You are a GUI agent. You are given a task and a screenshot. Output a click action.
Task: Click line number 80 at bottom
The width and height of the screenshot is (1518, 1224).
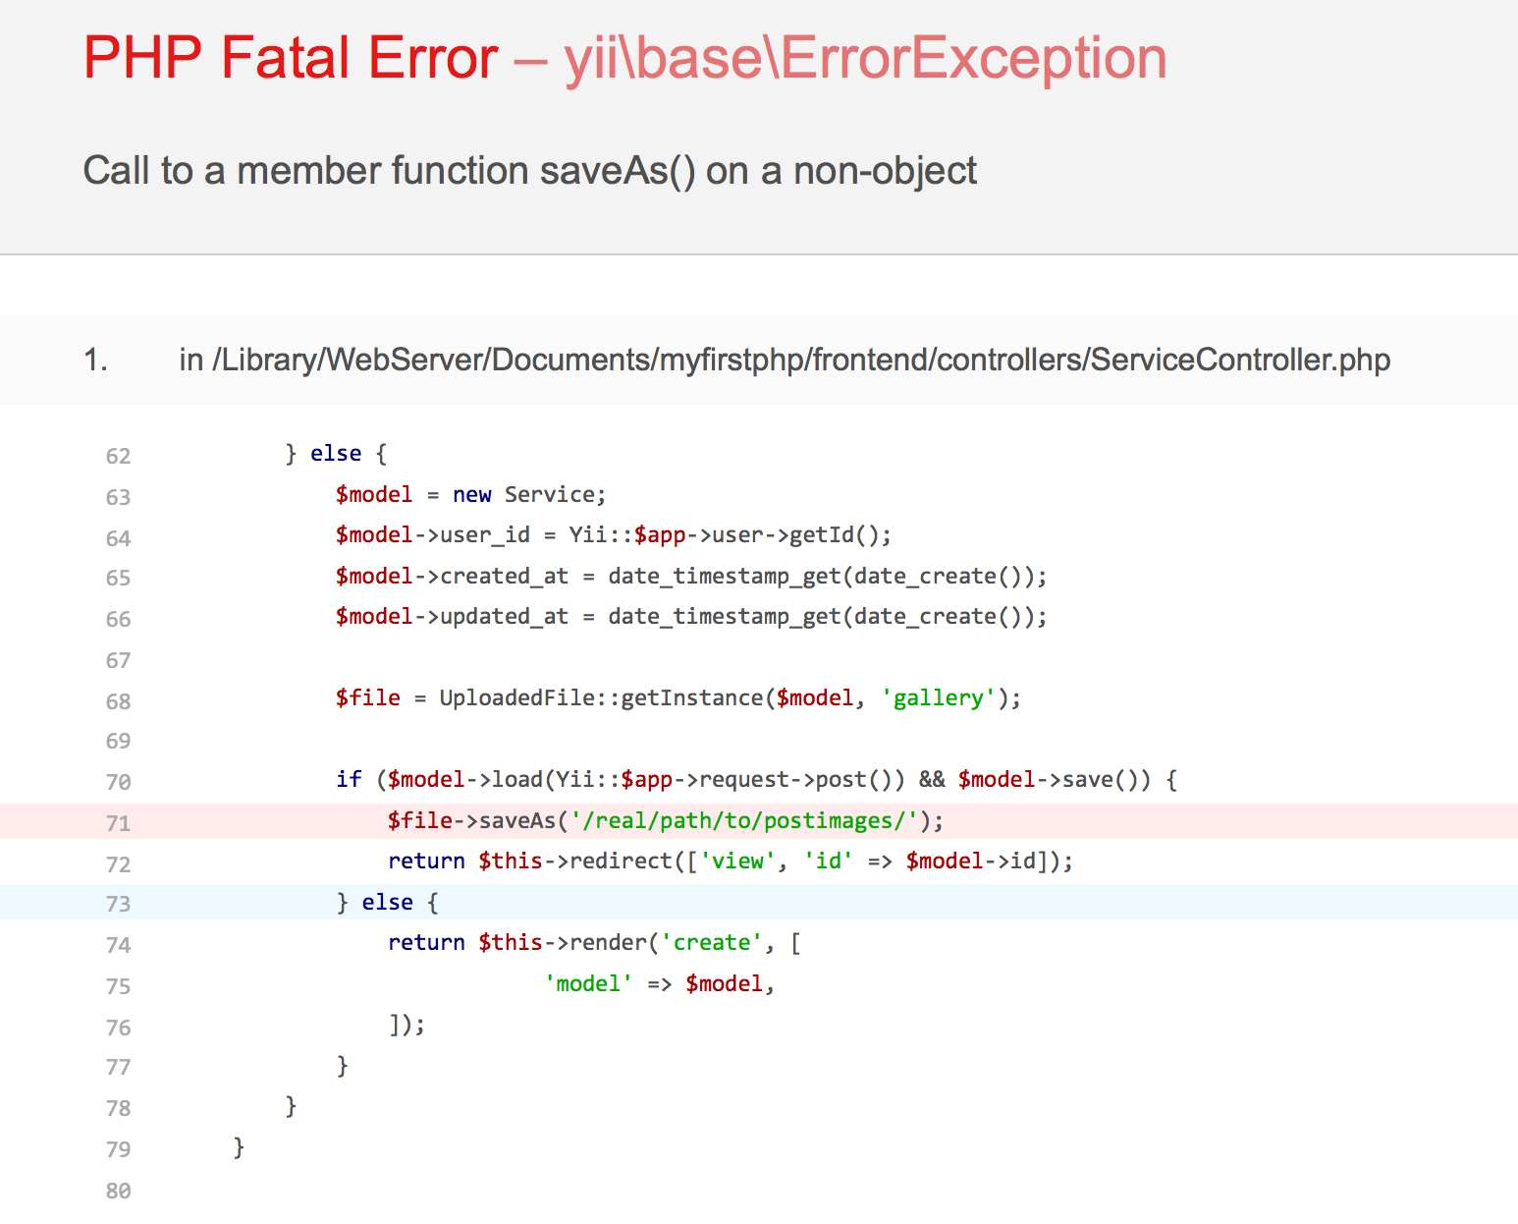pyautogui.click(x=118, y=1191)
